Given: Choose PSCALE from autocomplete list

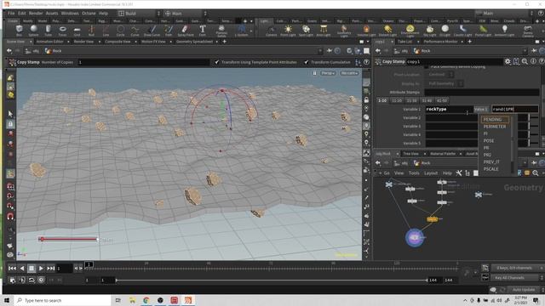Looking at the screenshot, I should 490,169.
